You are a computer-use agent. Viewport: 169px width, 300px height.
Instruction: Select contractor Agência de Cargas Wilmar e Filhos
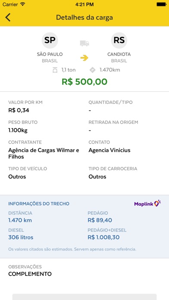(x=44, y=153)
